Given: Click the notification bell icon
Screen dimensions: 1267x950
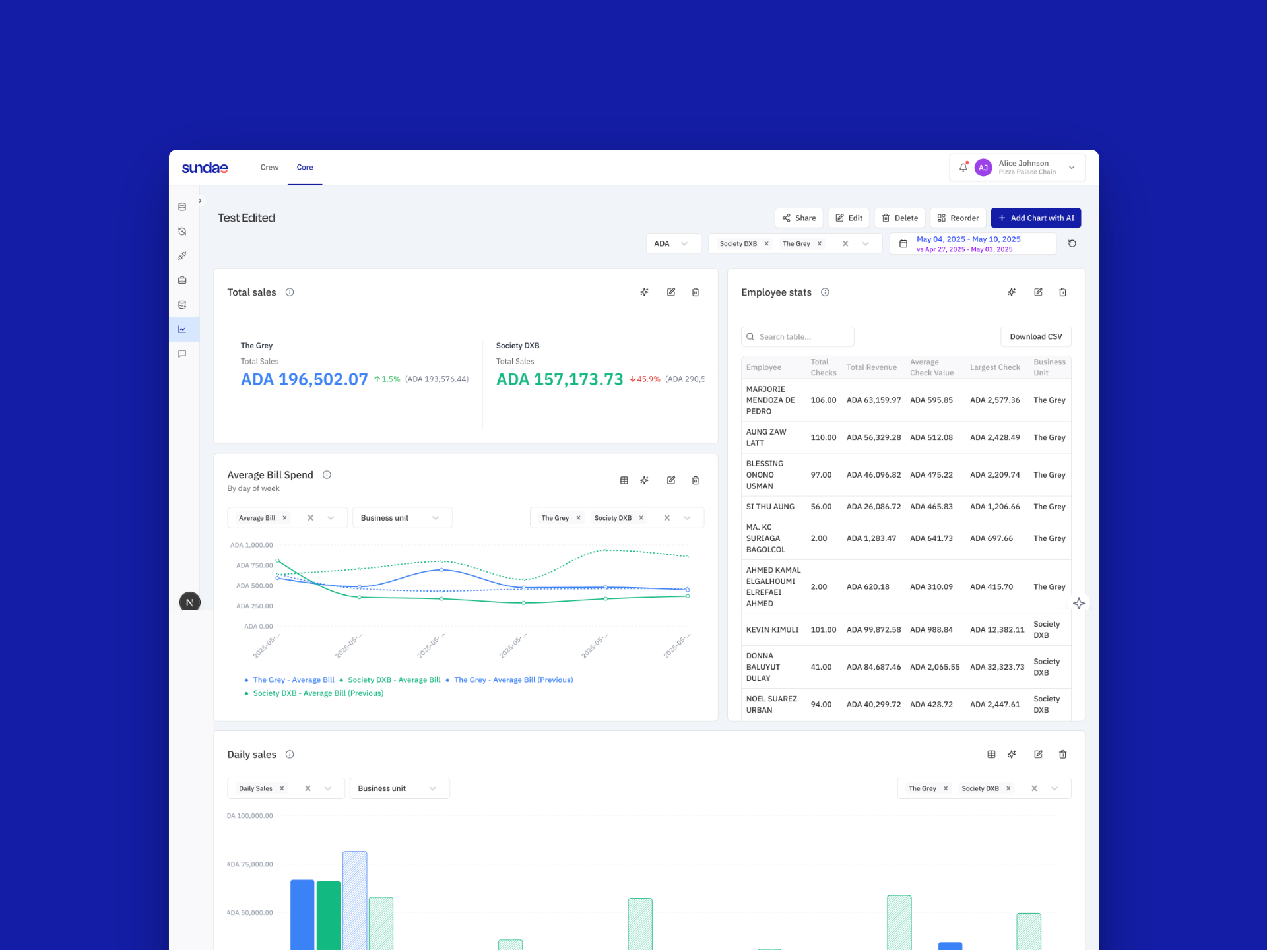Looking at the screenshot, I should (963, 167).
